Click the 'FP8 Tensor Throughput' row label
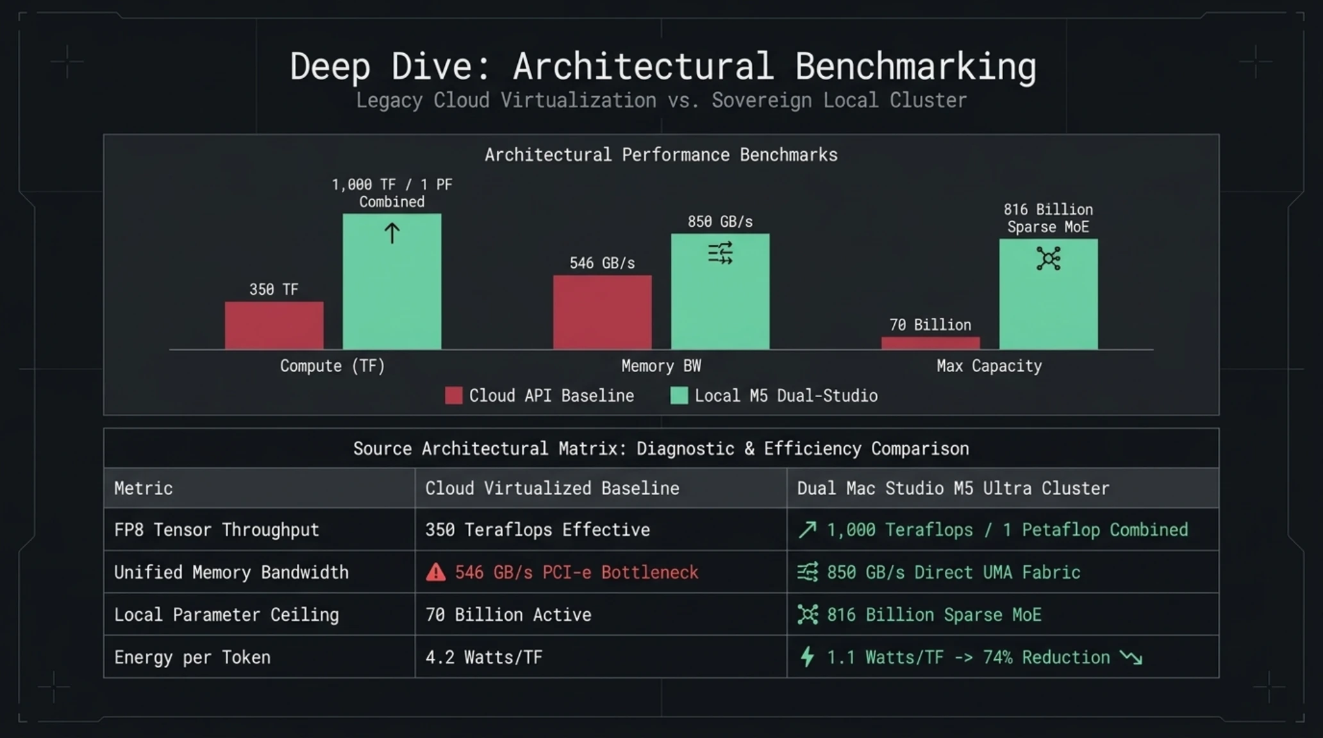Viewport: 1323px width, 738px height. (x=217, y=530)
